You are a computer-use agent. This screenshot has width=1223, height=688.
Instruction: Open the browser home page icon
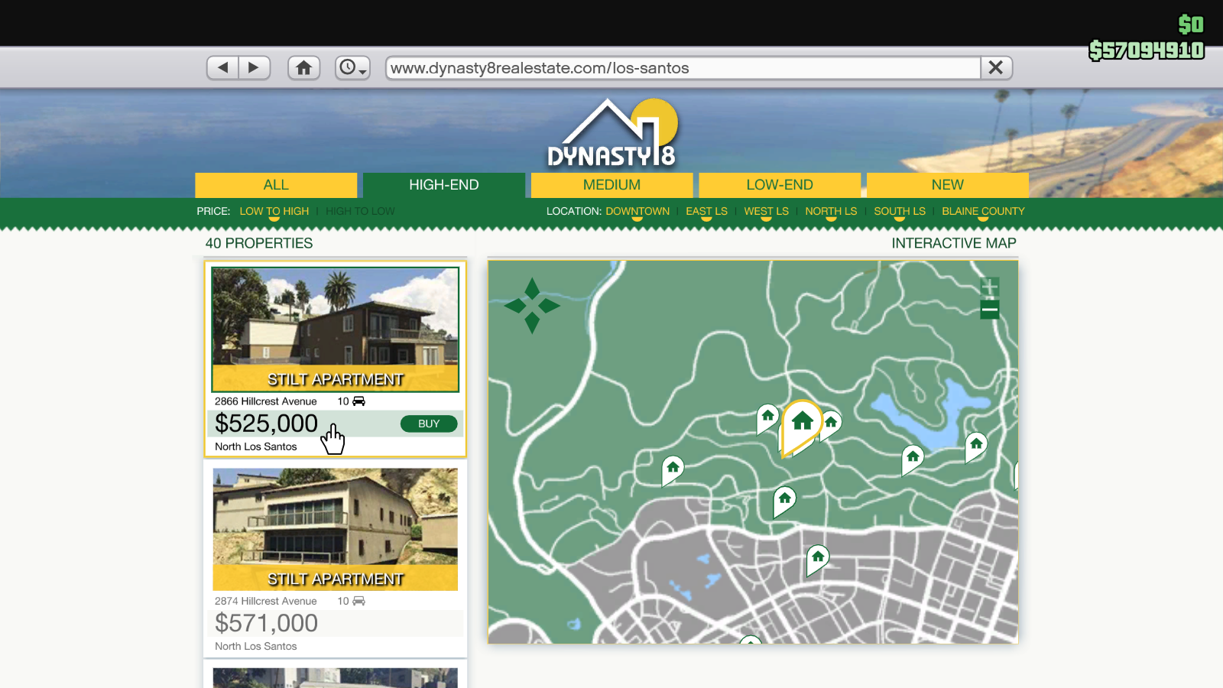(x=303, y=68)
